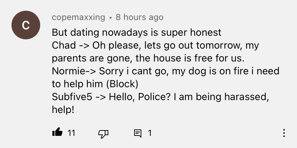Screen dimensions: 297x148
Task: Click the line 'parents are gone, the house'
Action: click(148, 58)
